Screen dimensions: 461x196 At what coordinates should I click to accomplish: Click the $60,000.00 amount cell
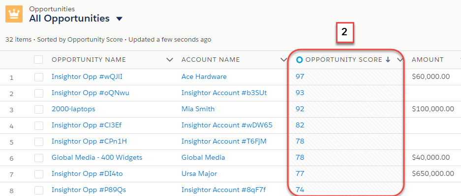coord(430,77)
